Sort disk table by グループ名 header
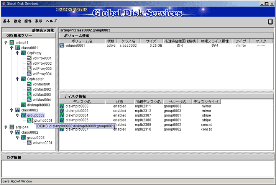Viewport: 276px width, 185px height. tap(177, 102)
